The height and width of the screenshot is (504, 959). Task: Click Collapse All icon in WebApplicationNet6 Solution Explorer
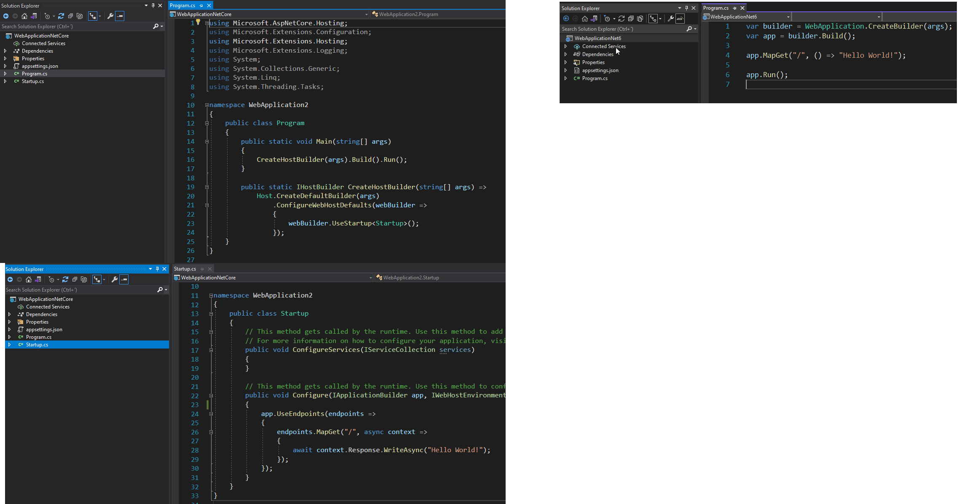(x=631, y=19)
